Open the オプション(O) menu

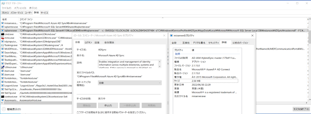tap(20, 8)
